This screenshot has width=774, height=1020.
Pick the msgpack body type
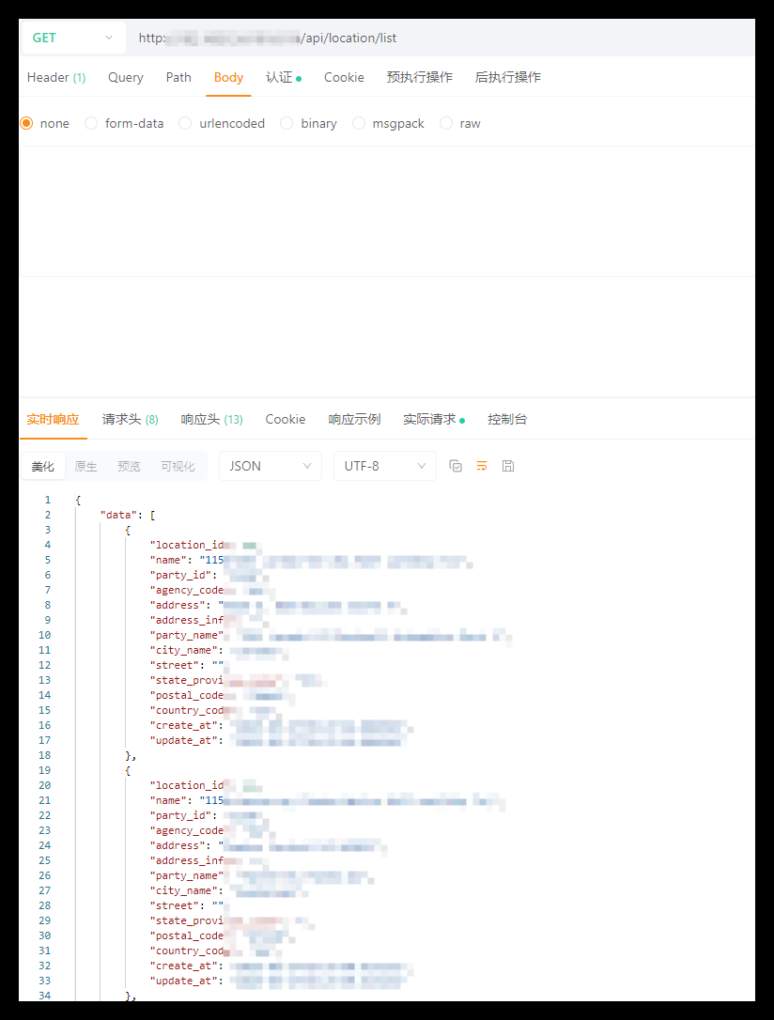(359, 123)
